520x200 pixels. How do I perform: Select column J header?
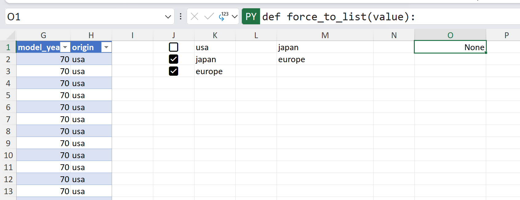point(174,35)
